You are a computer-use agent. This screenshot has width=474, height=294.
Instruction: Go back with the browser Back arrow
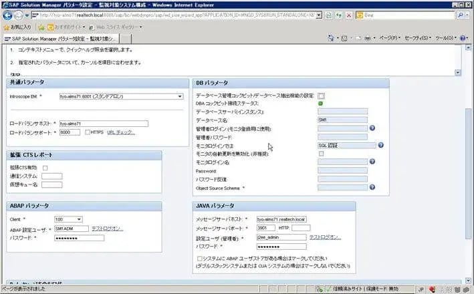click(x=7, y=15)
